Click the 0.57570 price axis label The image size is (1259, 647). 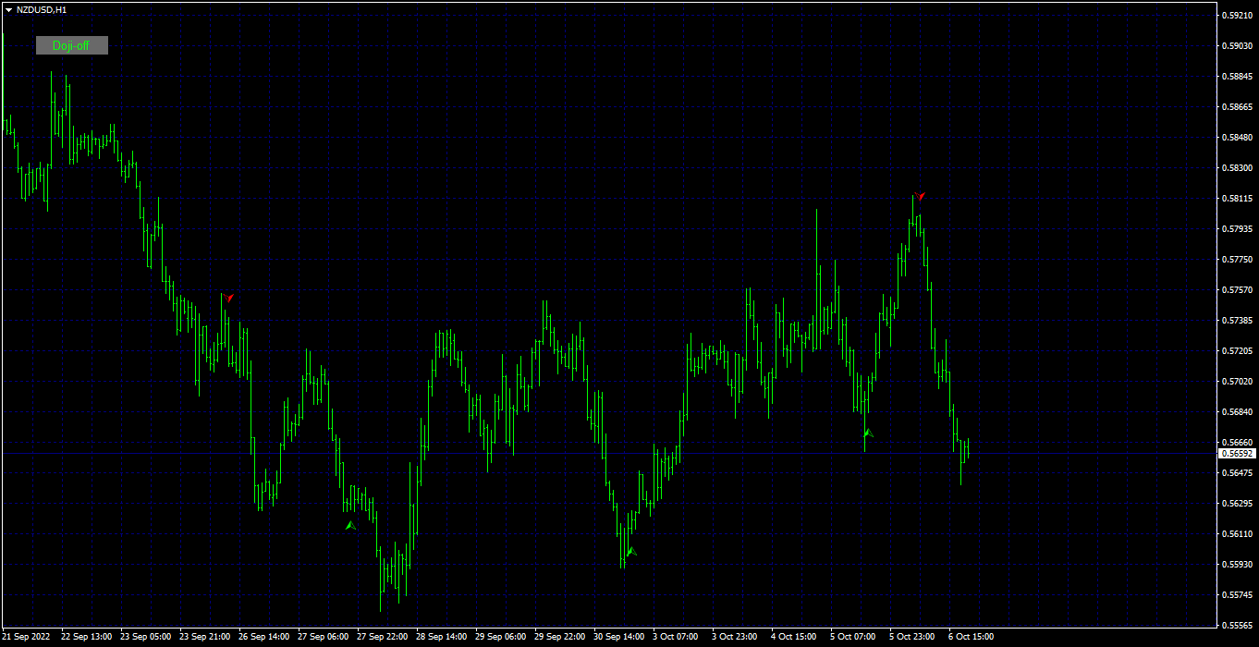[x=1239, y=290]
